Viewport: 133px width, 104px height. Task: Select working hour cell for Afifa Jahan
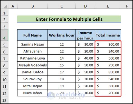[x=62, y=51]
